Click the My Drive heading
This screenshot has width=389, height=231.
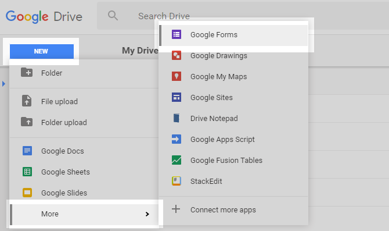(x=140, y=51)
